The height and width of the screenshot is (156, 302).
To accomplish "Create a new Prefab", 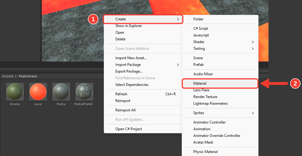I will tap(220, 65).
